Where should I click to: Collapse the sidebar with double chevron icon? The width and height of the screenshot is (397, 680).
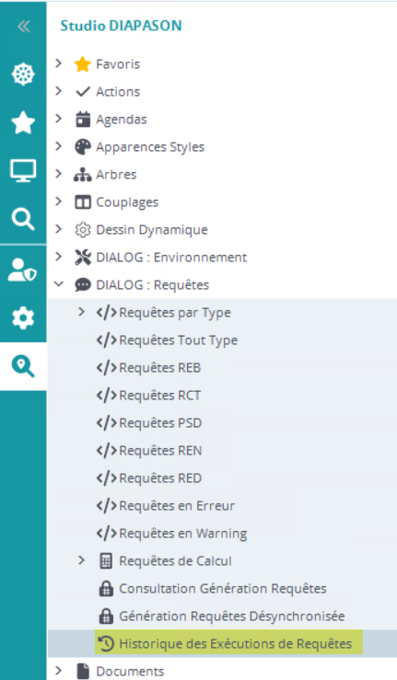click(23, 27)
